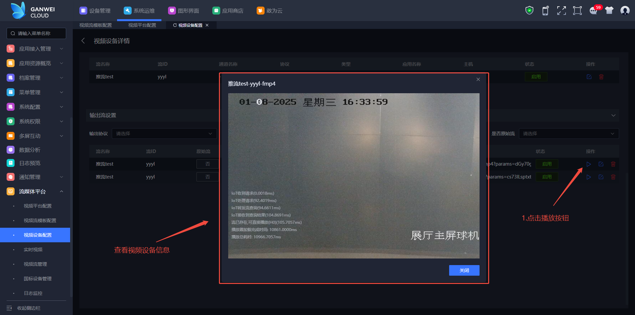The width and height of the screenshot is (635, 315).
Task: Click the blue 关闭 button
Action: coord(464,270)
